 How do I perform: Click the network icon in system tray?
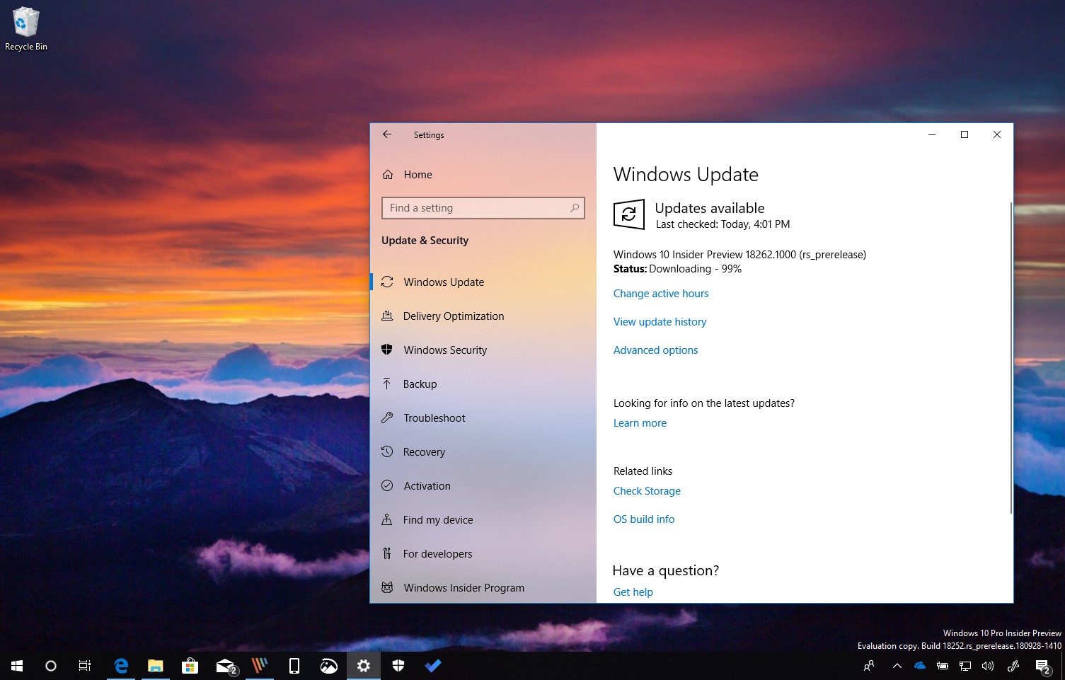pos(965,666)
